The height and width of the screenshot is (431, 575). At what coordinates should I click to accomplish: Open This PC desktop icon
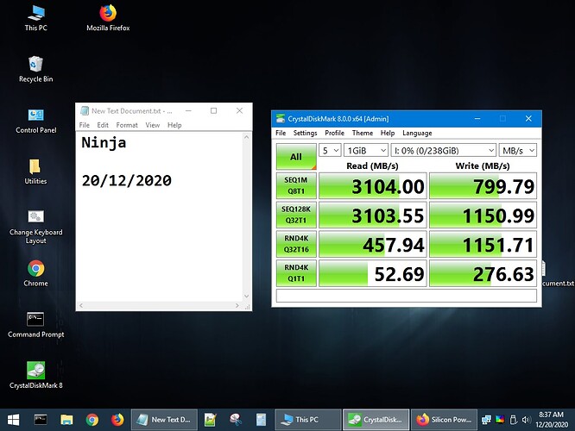click(x=36, y=18)
